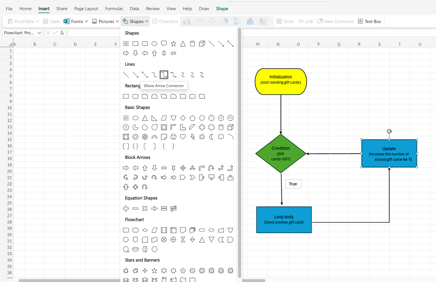The image size is (436, 282).
Task: Pick the cylinder shape in Shapes row
Action: [x=192, y=44]
